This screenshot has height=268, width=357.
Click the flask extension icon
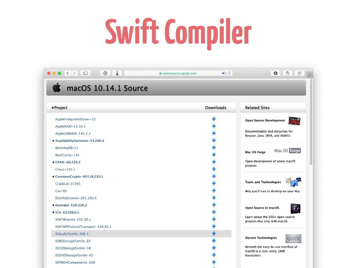117,73
